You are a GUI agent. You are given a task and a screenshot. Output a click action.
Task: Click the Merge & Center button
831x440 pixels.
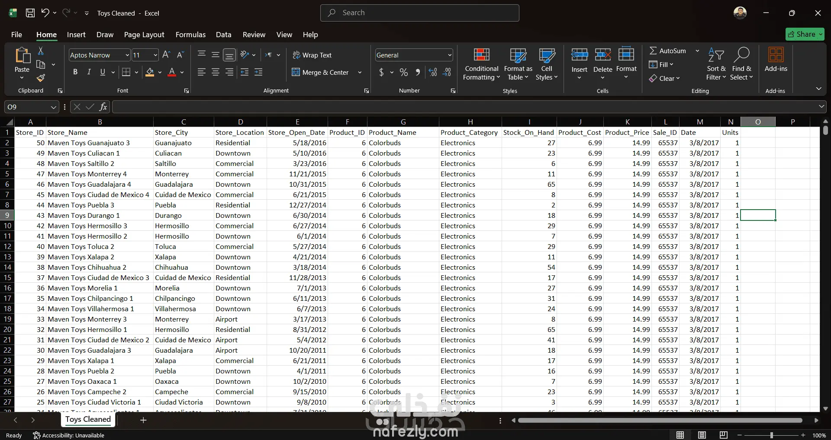(320, 72)
